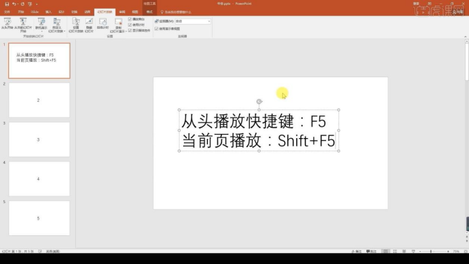Switch to the Design (设计) tab

(x=62, y=12)
